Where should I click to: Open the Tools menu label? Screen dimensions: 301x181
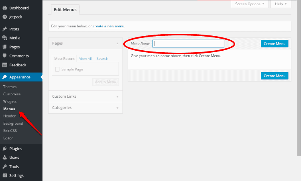[14, 167]
